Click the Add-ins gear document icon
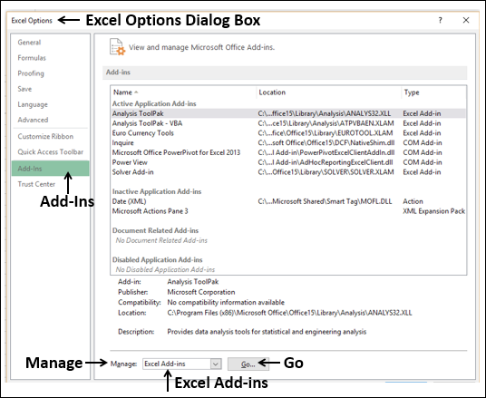This screenshot has width=486, height=398. [x=117, y=47]
